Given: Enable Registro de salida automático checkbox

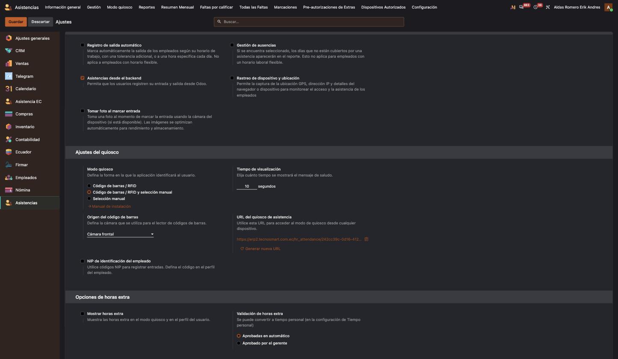Looking at the screenshot, I should click(83, 45).
